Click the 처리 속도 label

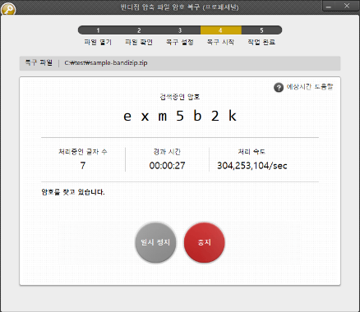tap(252, 152)
